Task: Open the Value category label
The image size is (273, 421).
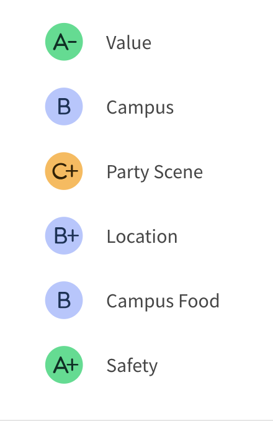Action: pyautogui.click(x=128, y=42)
